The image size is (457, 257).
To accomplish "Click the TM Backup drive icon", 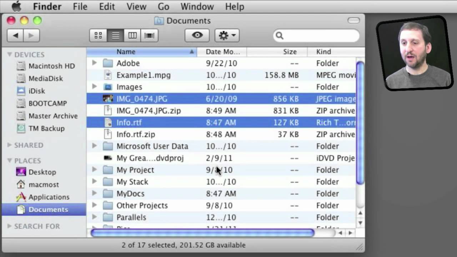I will click(x=21, y=128).
